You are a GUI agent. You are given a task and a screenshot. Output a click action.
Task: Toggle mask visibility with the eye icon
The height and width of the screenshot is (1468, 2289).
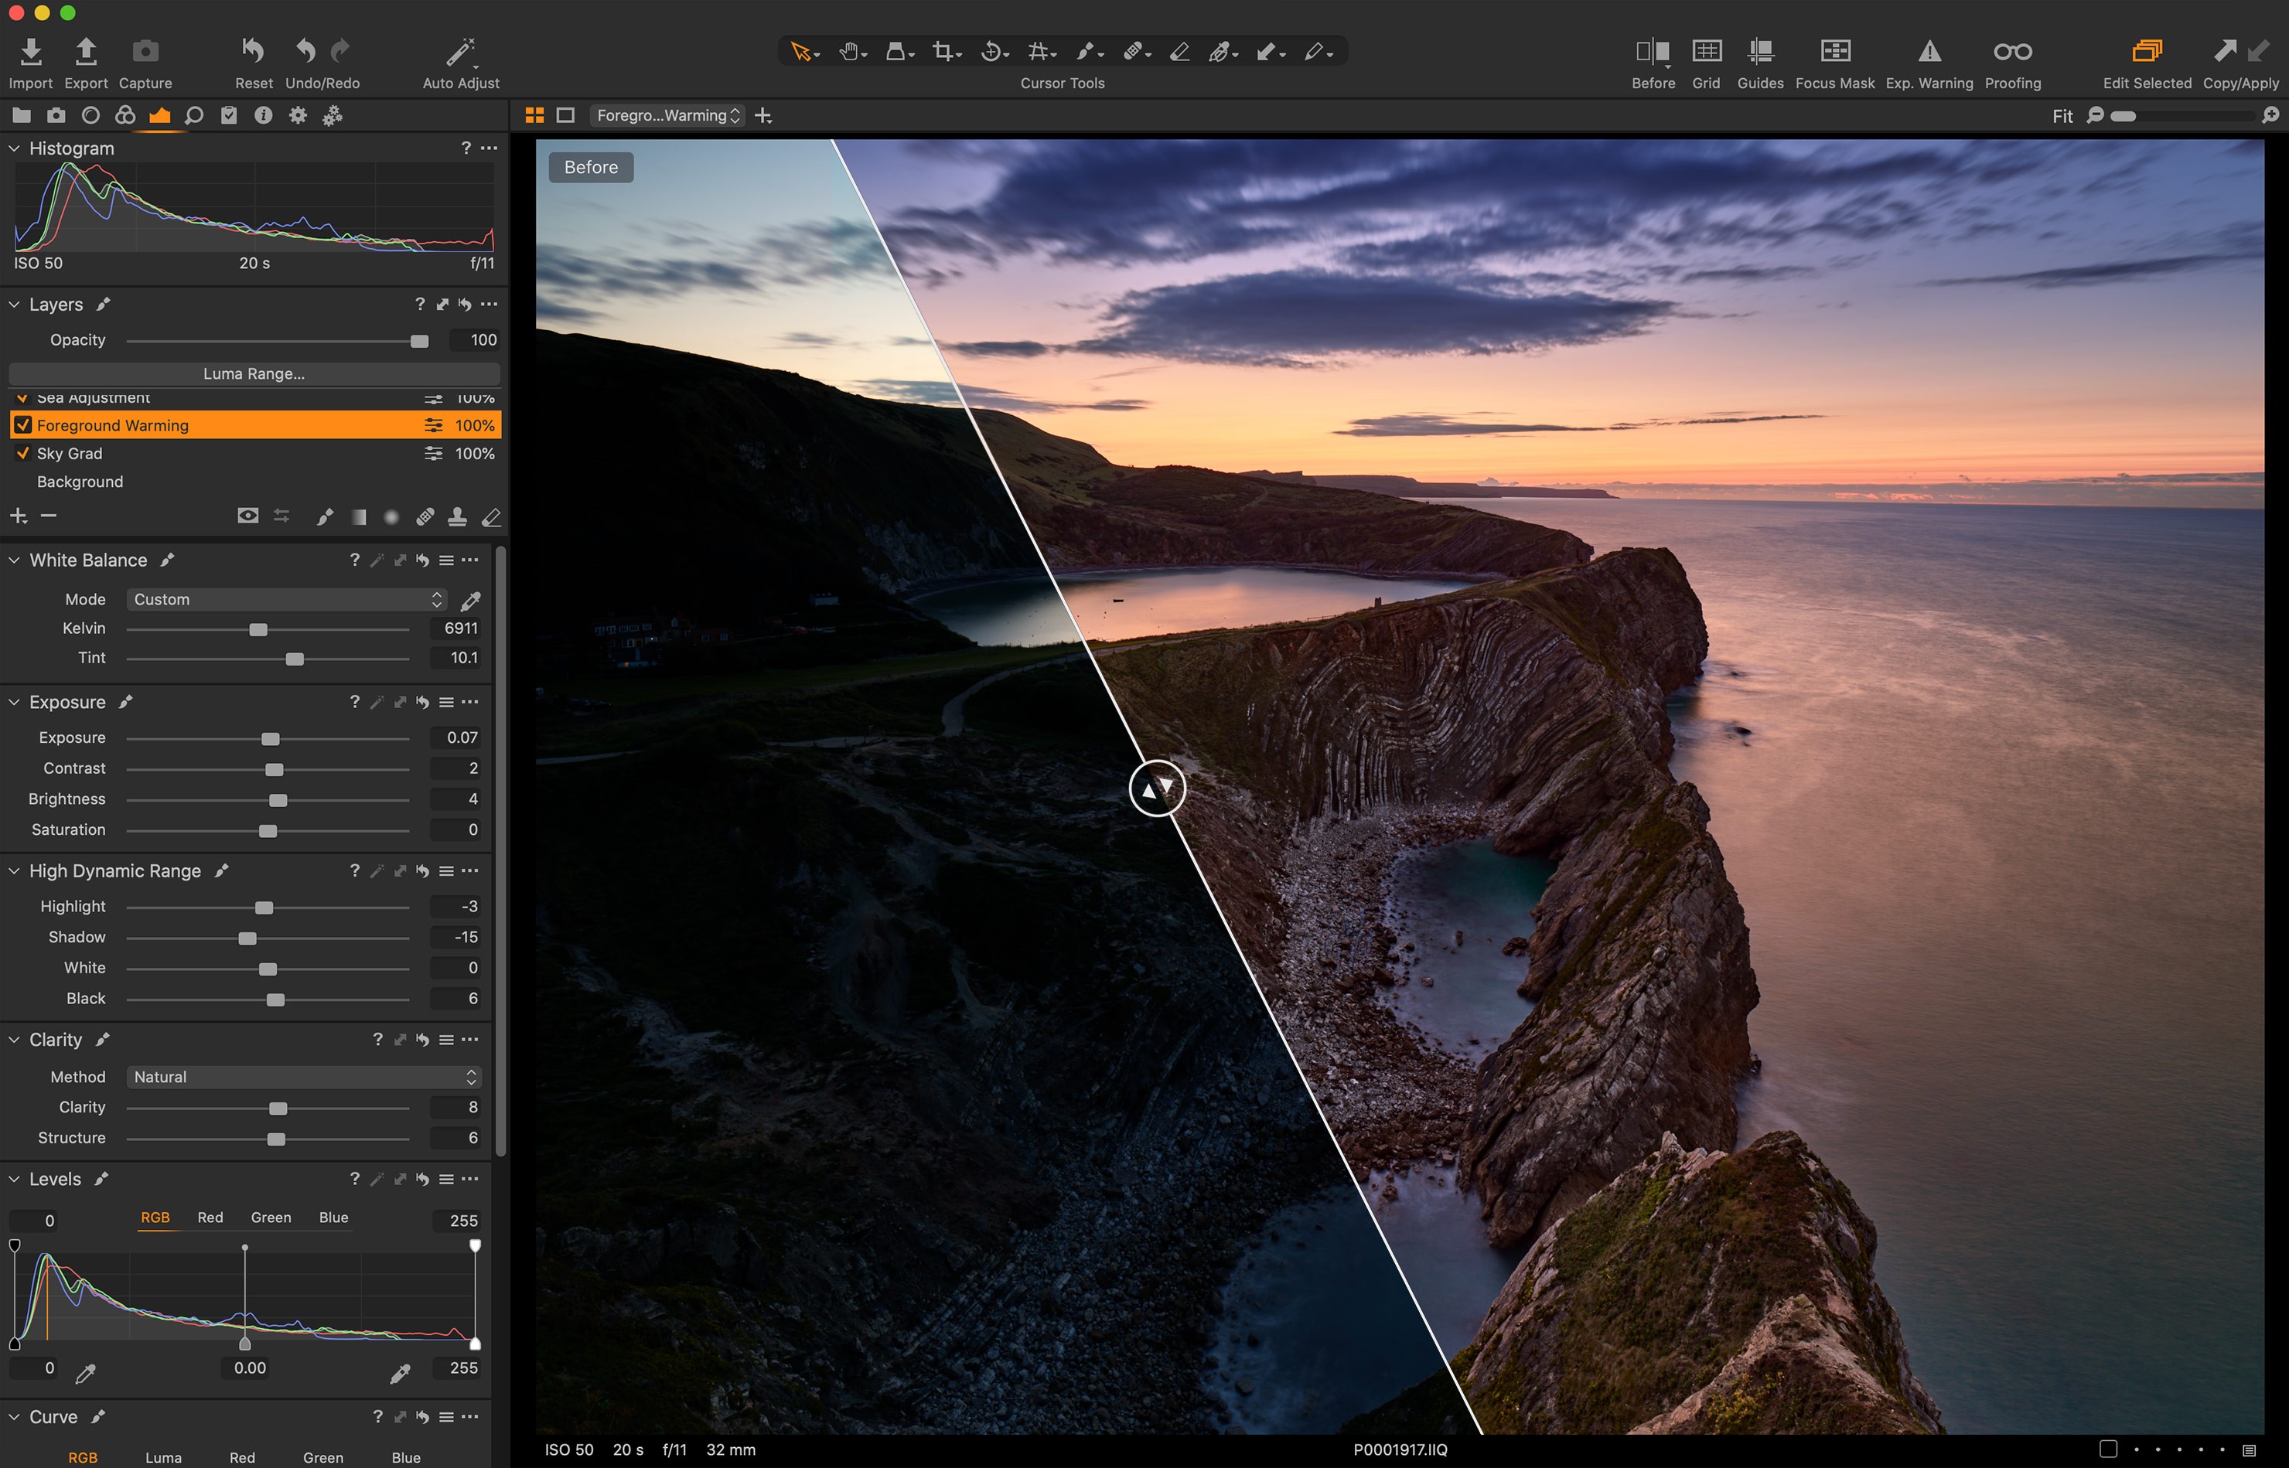[248, 516]
